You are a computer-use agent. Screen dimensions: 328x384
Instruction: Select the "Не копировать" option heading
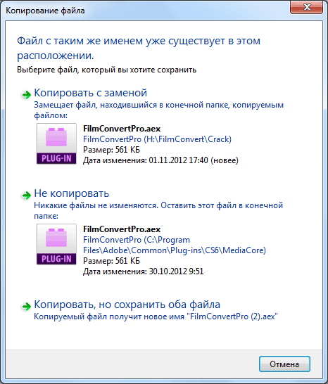coord(71,193)
